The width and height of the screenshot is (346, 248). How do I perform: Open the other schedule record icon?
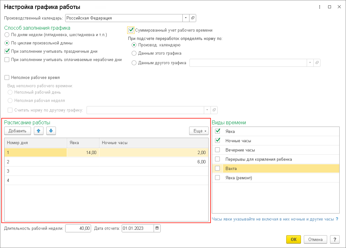pos(317,63)
